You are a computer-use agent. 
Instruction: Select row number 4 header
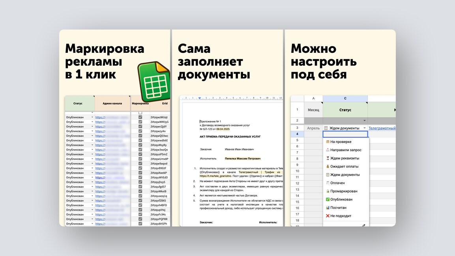297,134
